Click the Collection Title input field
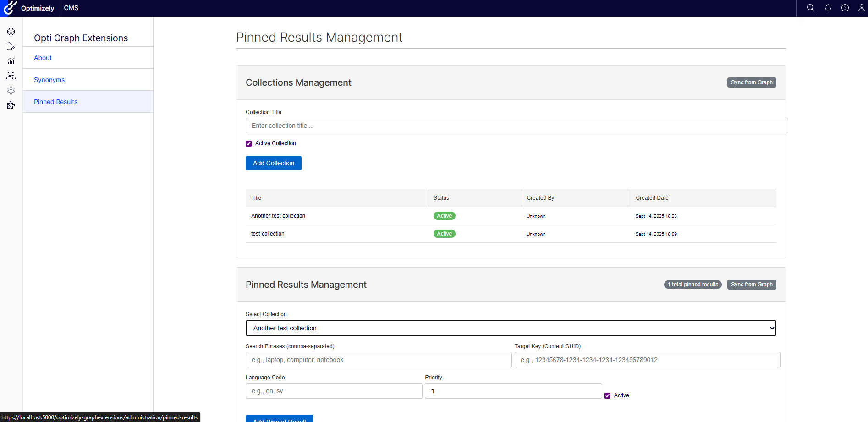The height and width of the screenshot is (422, 868). pyautogui.click(x=516, y=126)
